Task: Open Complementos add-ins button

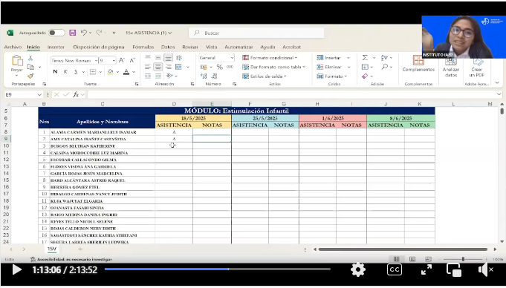Action: coord(418,64)
